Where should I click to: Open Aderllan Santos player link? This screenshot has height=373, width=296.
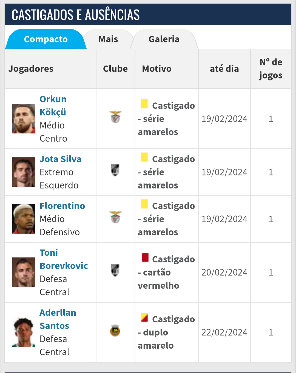[58, 319]
